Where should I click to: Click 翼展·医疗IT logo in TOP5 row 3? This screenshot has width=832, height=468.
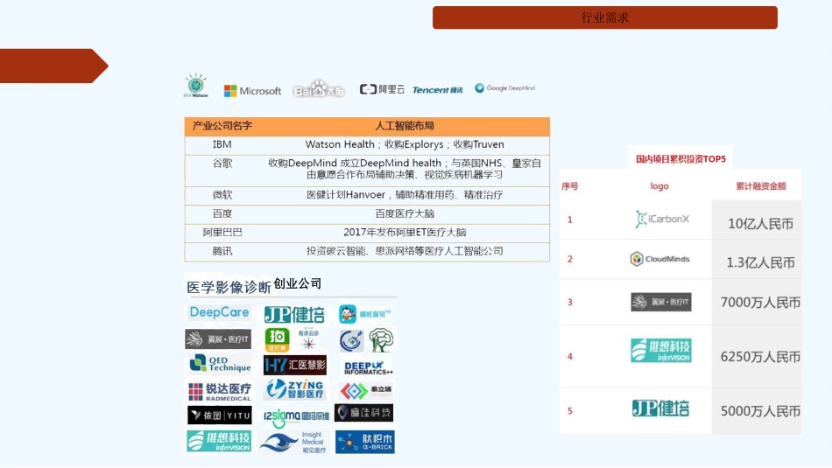coord(661,302)
